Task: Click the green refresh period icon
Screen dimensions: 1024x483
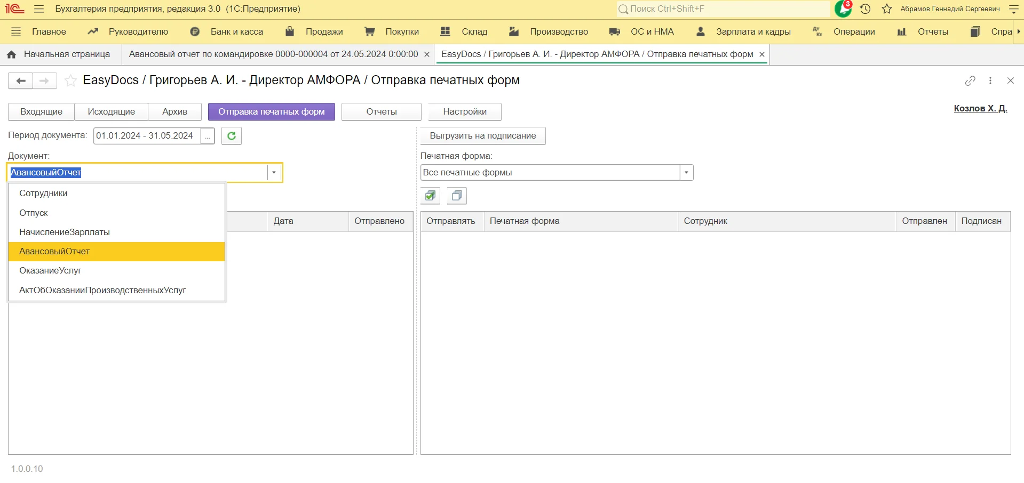Action: [x=232, y=136]
